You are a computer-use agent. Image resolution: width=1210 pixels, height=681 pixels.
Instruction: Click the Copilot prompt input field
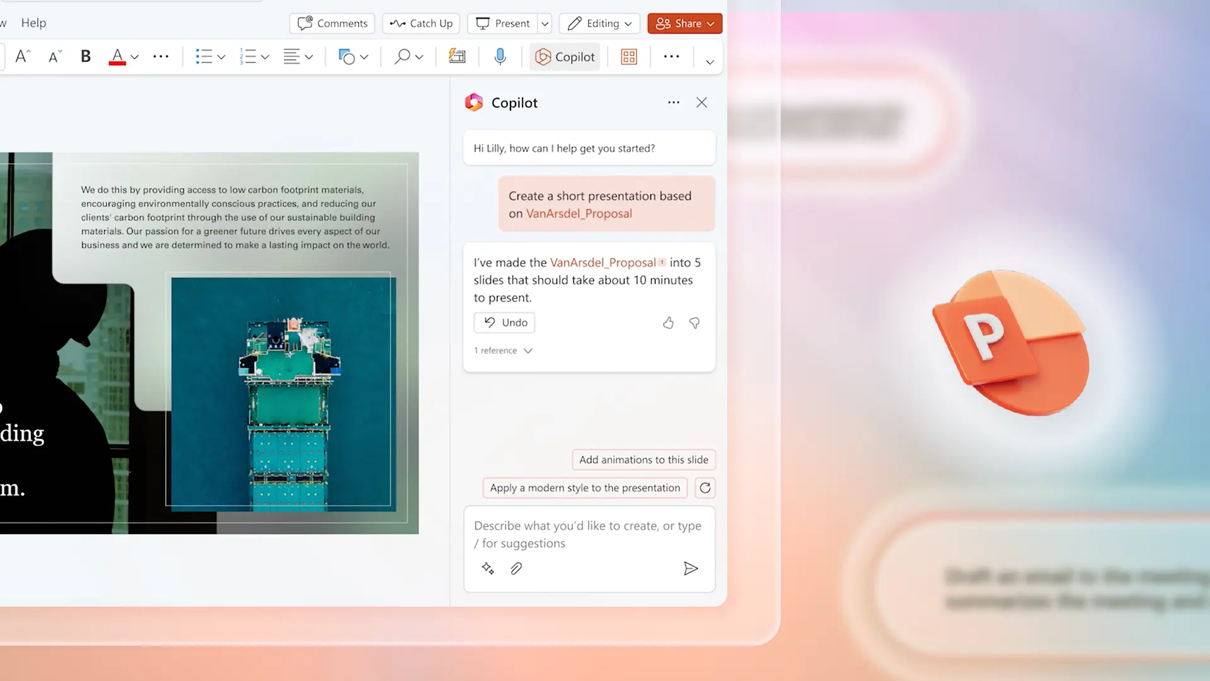pos(589,534)
